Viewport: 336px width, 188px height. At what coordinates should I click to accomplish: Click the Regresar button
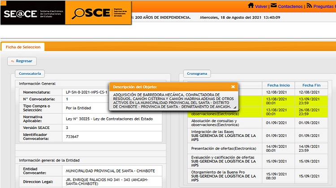click(x=22, y=61)
